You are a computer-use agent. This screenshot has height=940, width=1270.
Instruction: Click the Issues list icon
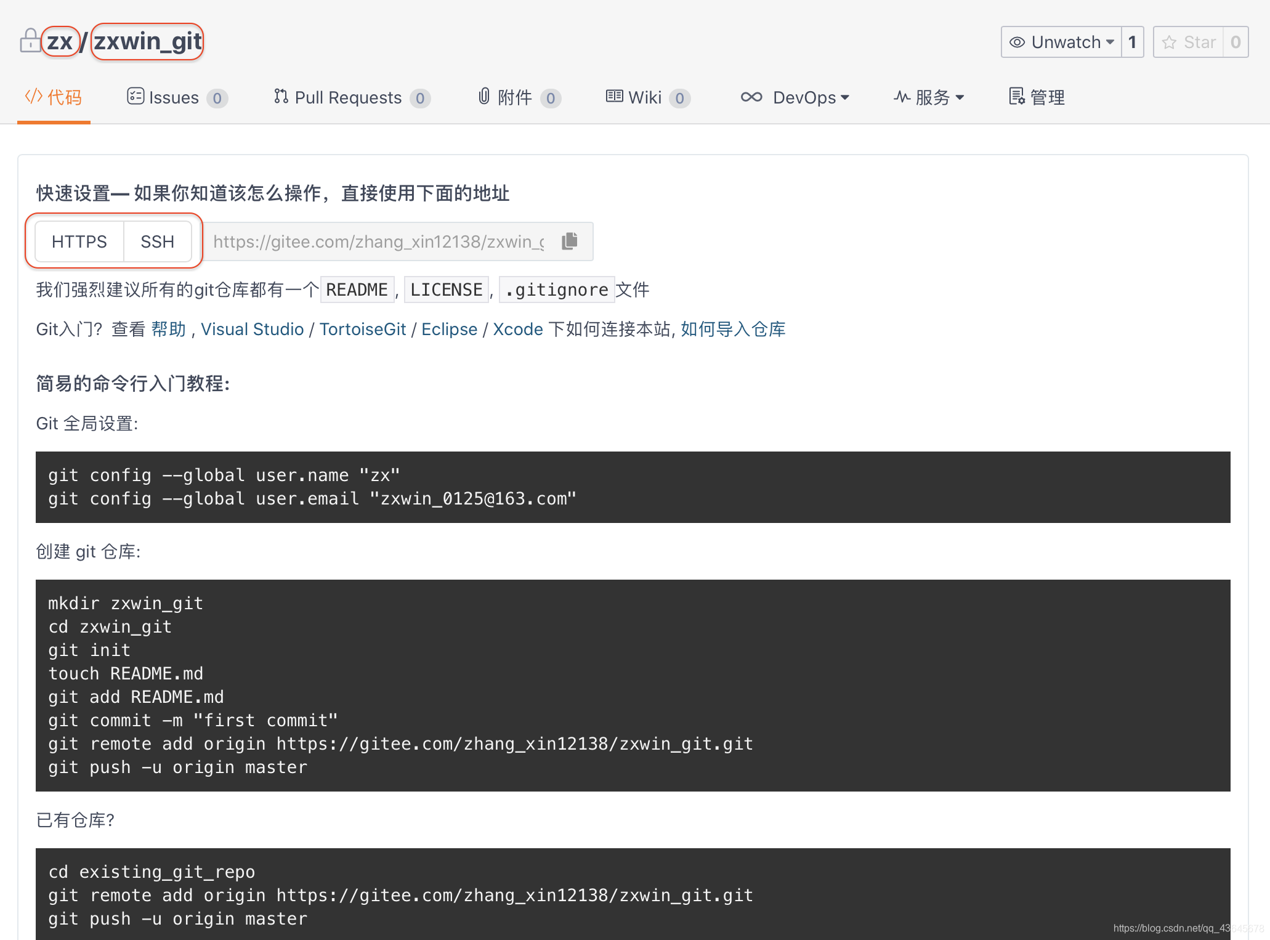135,97
